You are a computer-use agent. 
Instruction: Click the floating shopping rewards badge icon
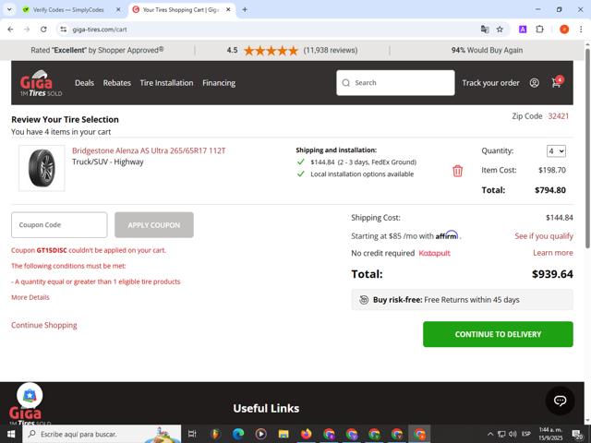pos(30,396)
